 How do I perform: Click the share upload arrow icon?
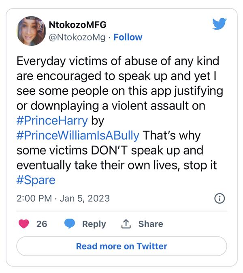coord(126,224)
